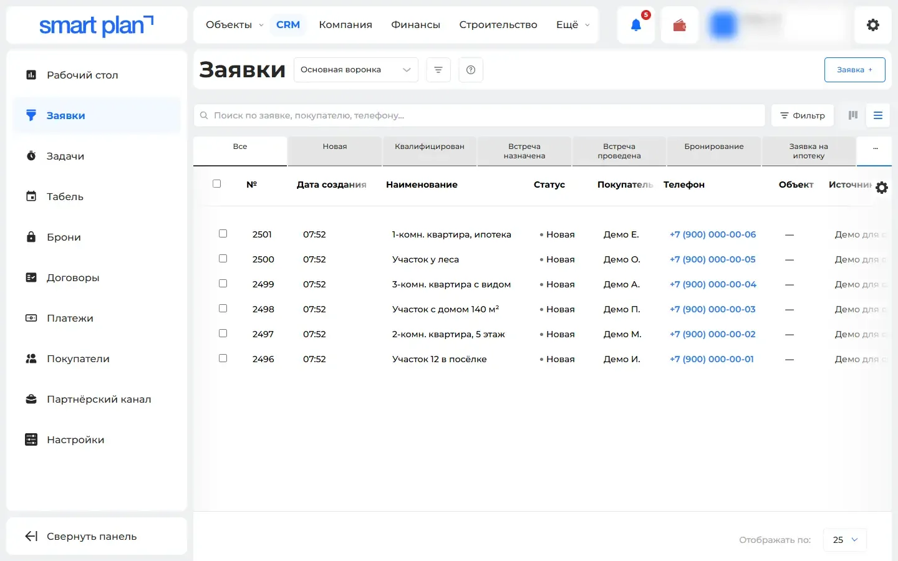Expand the Ещё menu dropdown
898x561 pixels.
point(572,25)
